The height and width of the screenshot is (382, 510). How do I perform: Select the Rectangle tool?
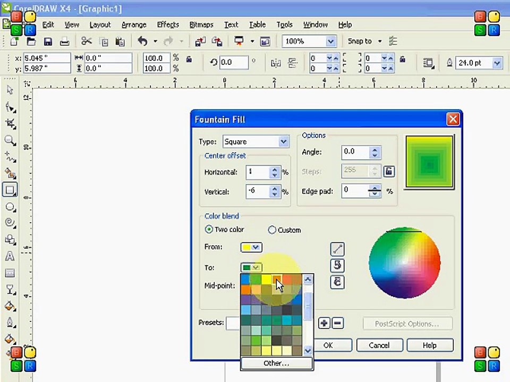(10, 190)
